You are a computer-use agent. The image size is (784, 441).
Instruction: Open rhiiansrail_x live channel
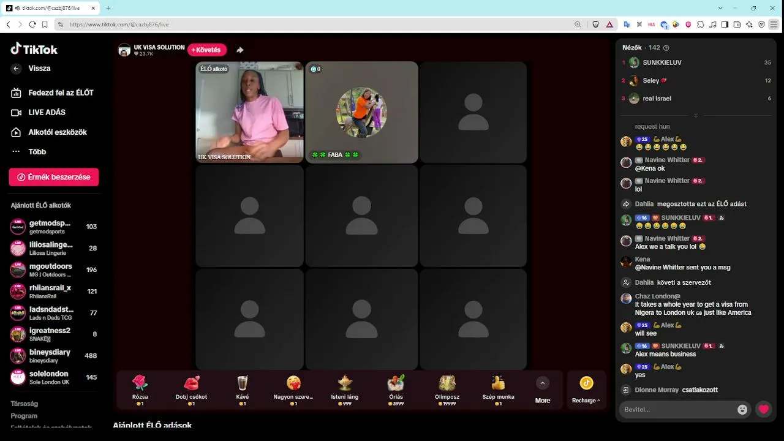(54, 291)
